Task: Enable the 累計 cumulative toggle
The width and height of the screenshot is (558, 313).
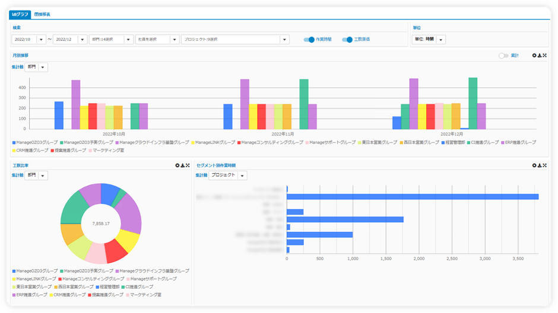Action: [x=504, y=56]
